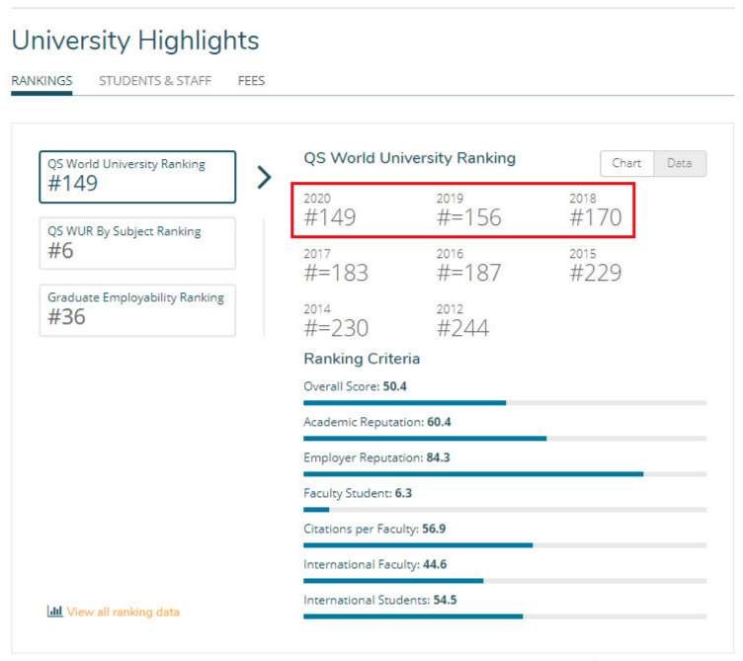The image size is (743, 661).
Task: Open the Rankings tab
Action: (x=41, y=81)
